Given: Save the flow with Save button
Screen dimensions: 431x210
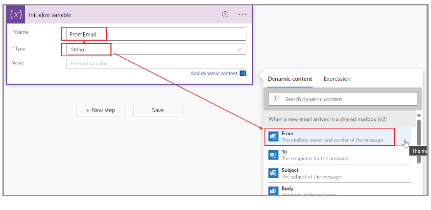Looking at the screenshot, I should point(158,110).
